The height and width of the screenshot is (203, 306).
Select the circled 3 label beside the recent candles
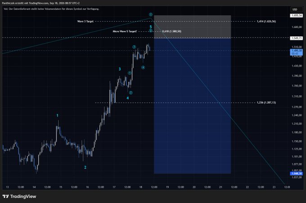tap(134, 47)
